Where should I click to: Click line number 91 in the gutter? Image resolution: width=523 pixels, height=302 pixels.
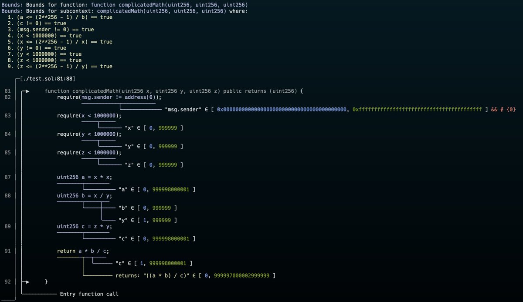tap(7, 251)
